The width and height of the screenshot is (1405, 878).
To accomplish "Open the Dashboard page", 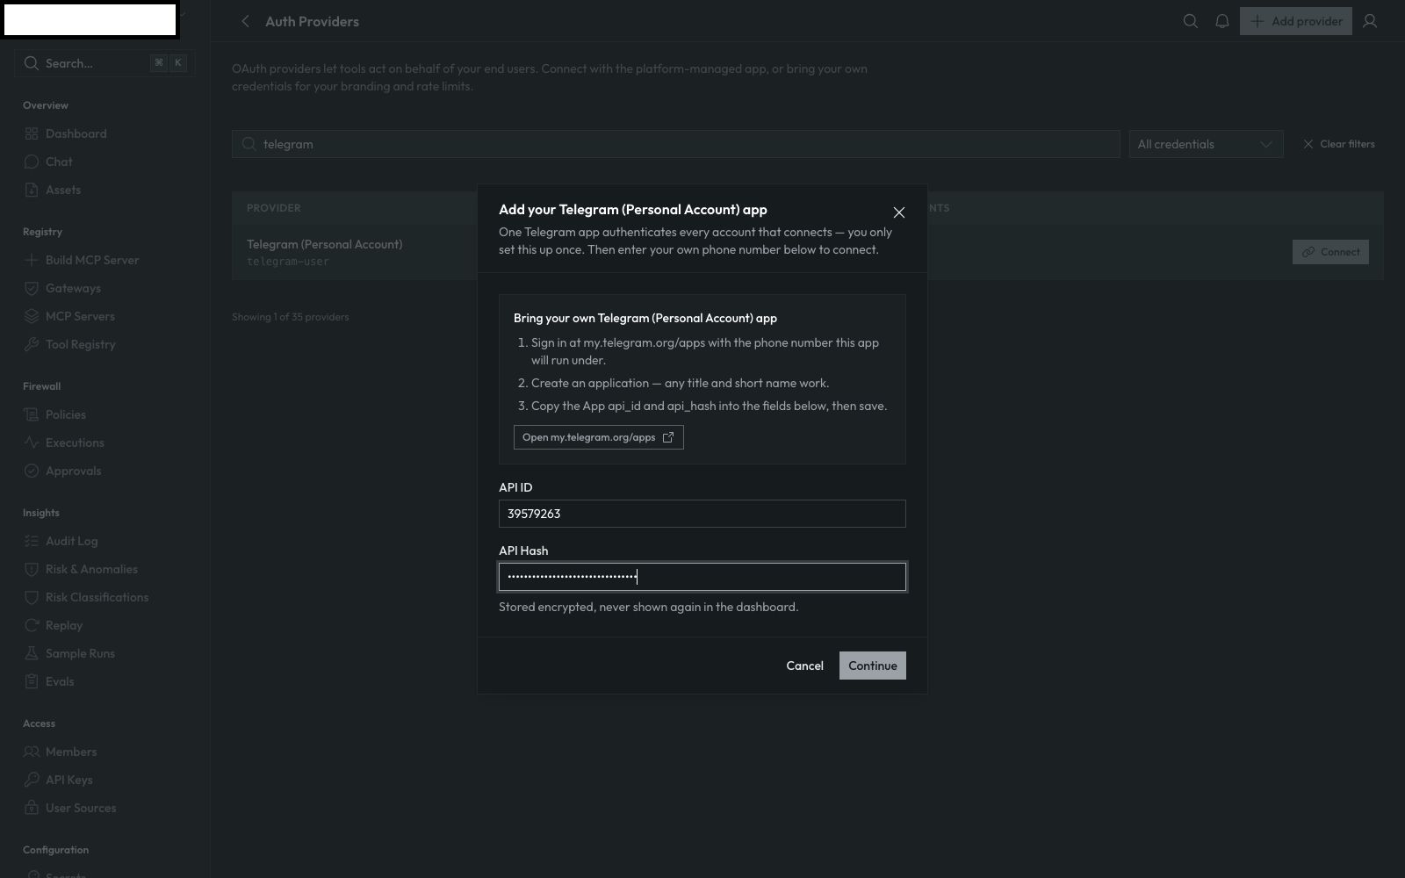I will pyautogui.click(x=76, y=133).
